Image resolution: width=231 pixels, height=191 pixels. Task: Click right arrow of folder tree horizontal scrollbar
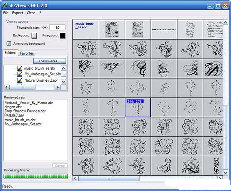(57, 87)
